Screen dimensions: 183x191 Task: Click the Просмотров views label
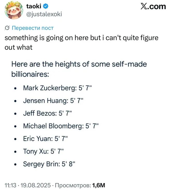click(x=72, y=185)
